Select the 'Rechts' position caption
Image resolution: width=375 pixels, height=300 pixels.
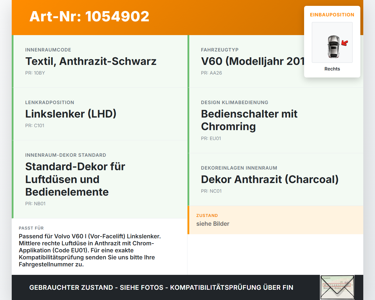coord(332,69)
